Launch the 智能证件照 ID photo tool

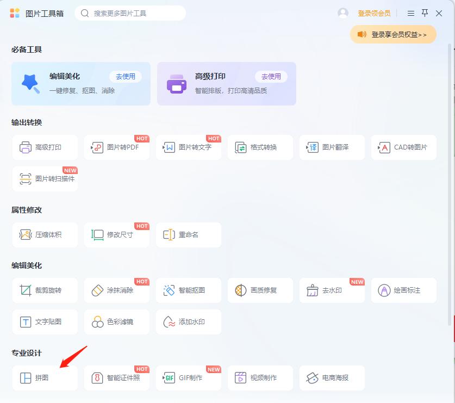117,377
